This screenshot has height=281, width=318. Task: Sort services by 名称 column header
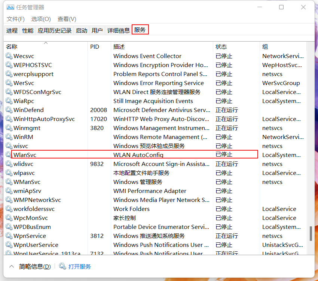(12, 47)
